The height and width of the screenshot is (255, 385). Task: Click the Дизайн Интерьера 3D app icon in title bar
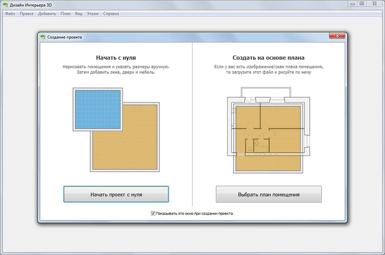(x=5, y=4)
